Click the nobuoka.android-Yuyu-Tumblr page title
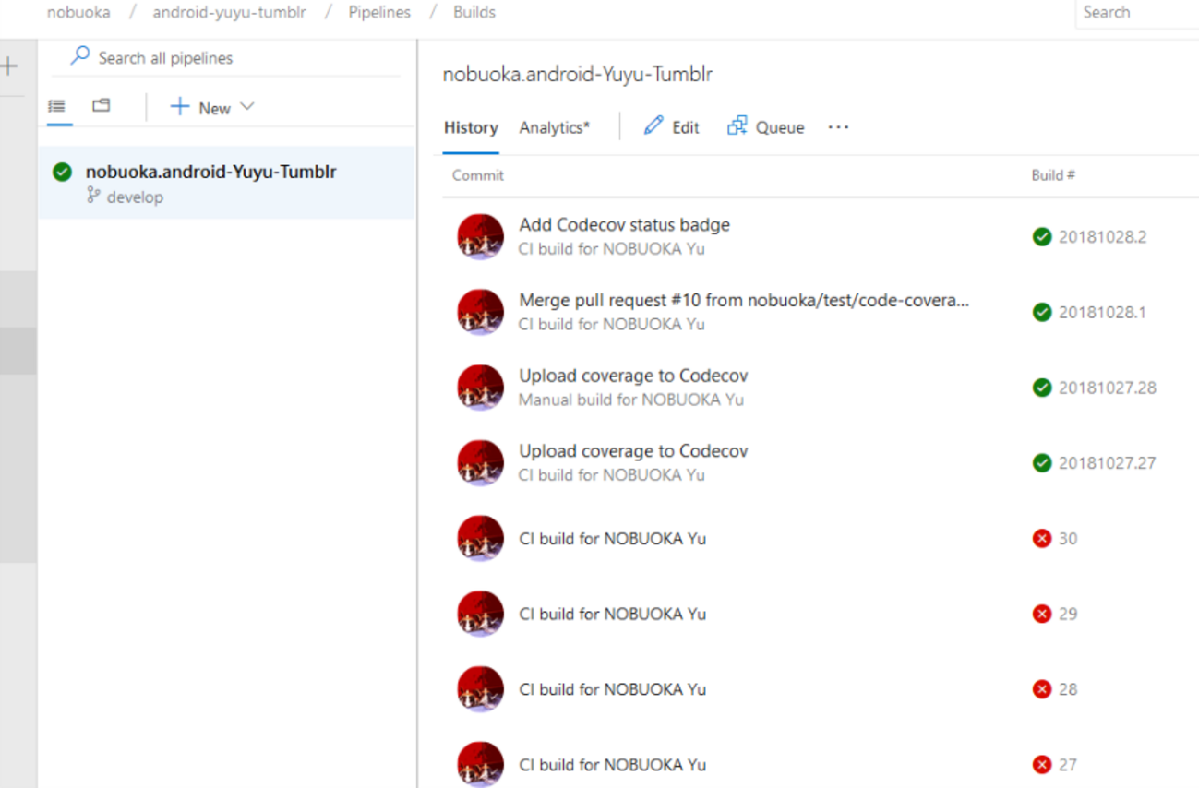The height and width of the screenshot is (788, 1199). pyautogui.click(x=578, y=75)
